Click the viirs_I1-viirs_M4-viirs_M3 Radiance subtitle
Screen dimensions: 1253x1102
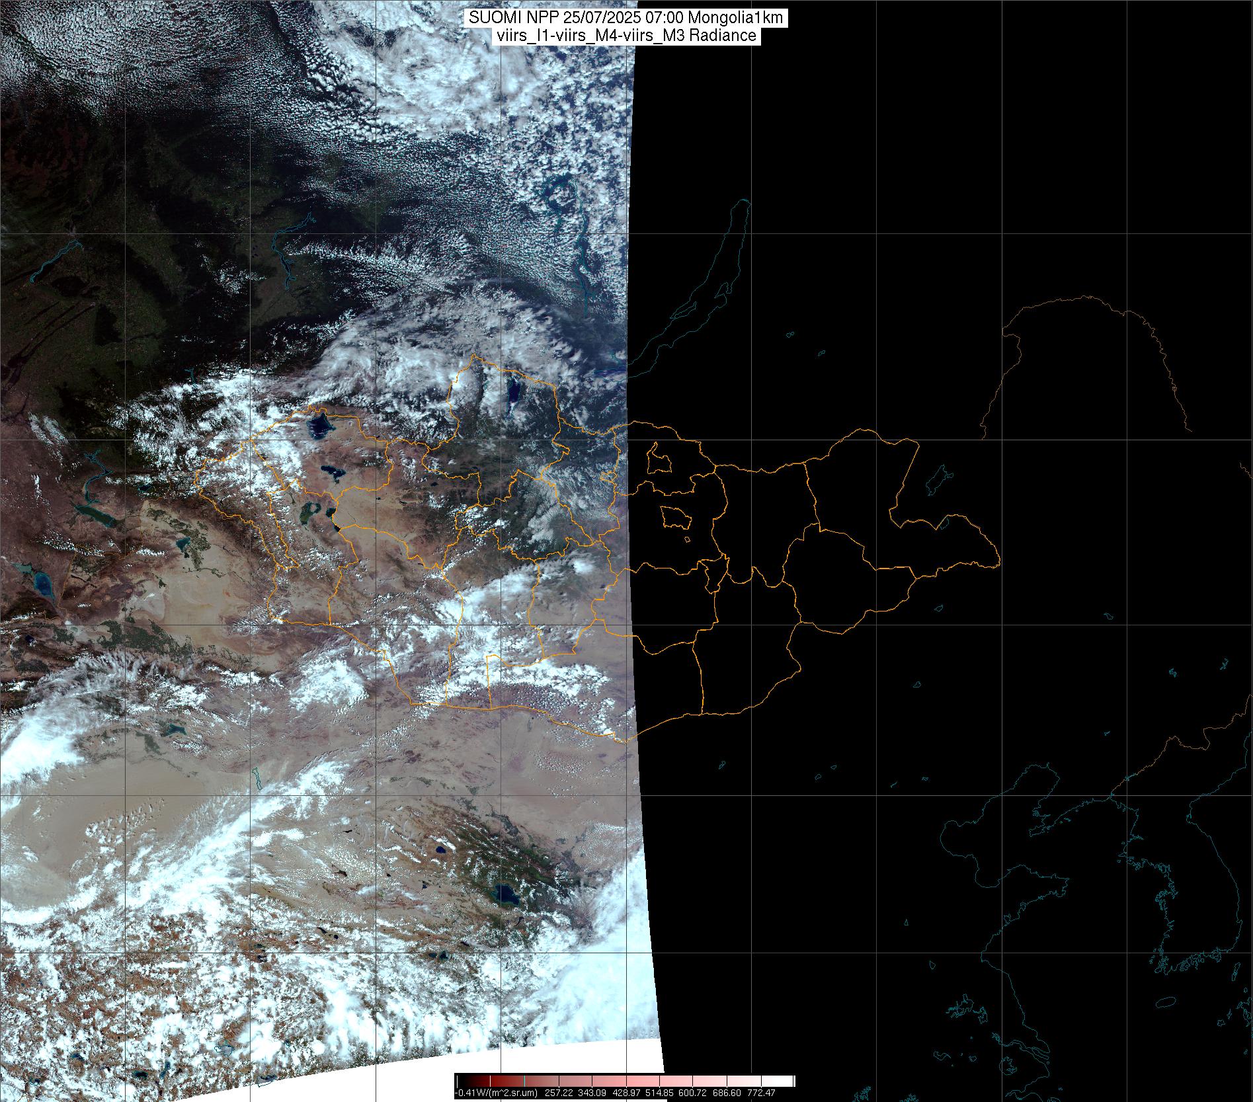click(626, 36)
